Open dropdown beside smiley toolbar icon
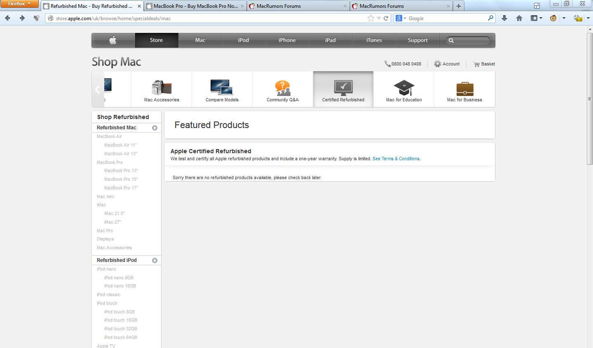 [x=564, y=18]
